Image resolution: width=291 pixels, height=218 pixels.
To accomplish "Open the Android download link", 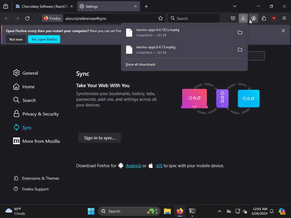I will pos(134,165).
